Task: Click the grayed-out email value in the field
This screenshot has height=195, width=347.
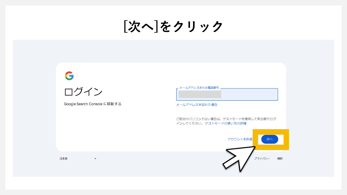Action: click(200, 94)
